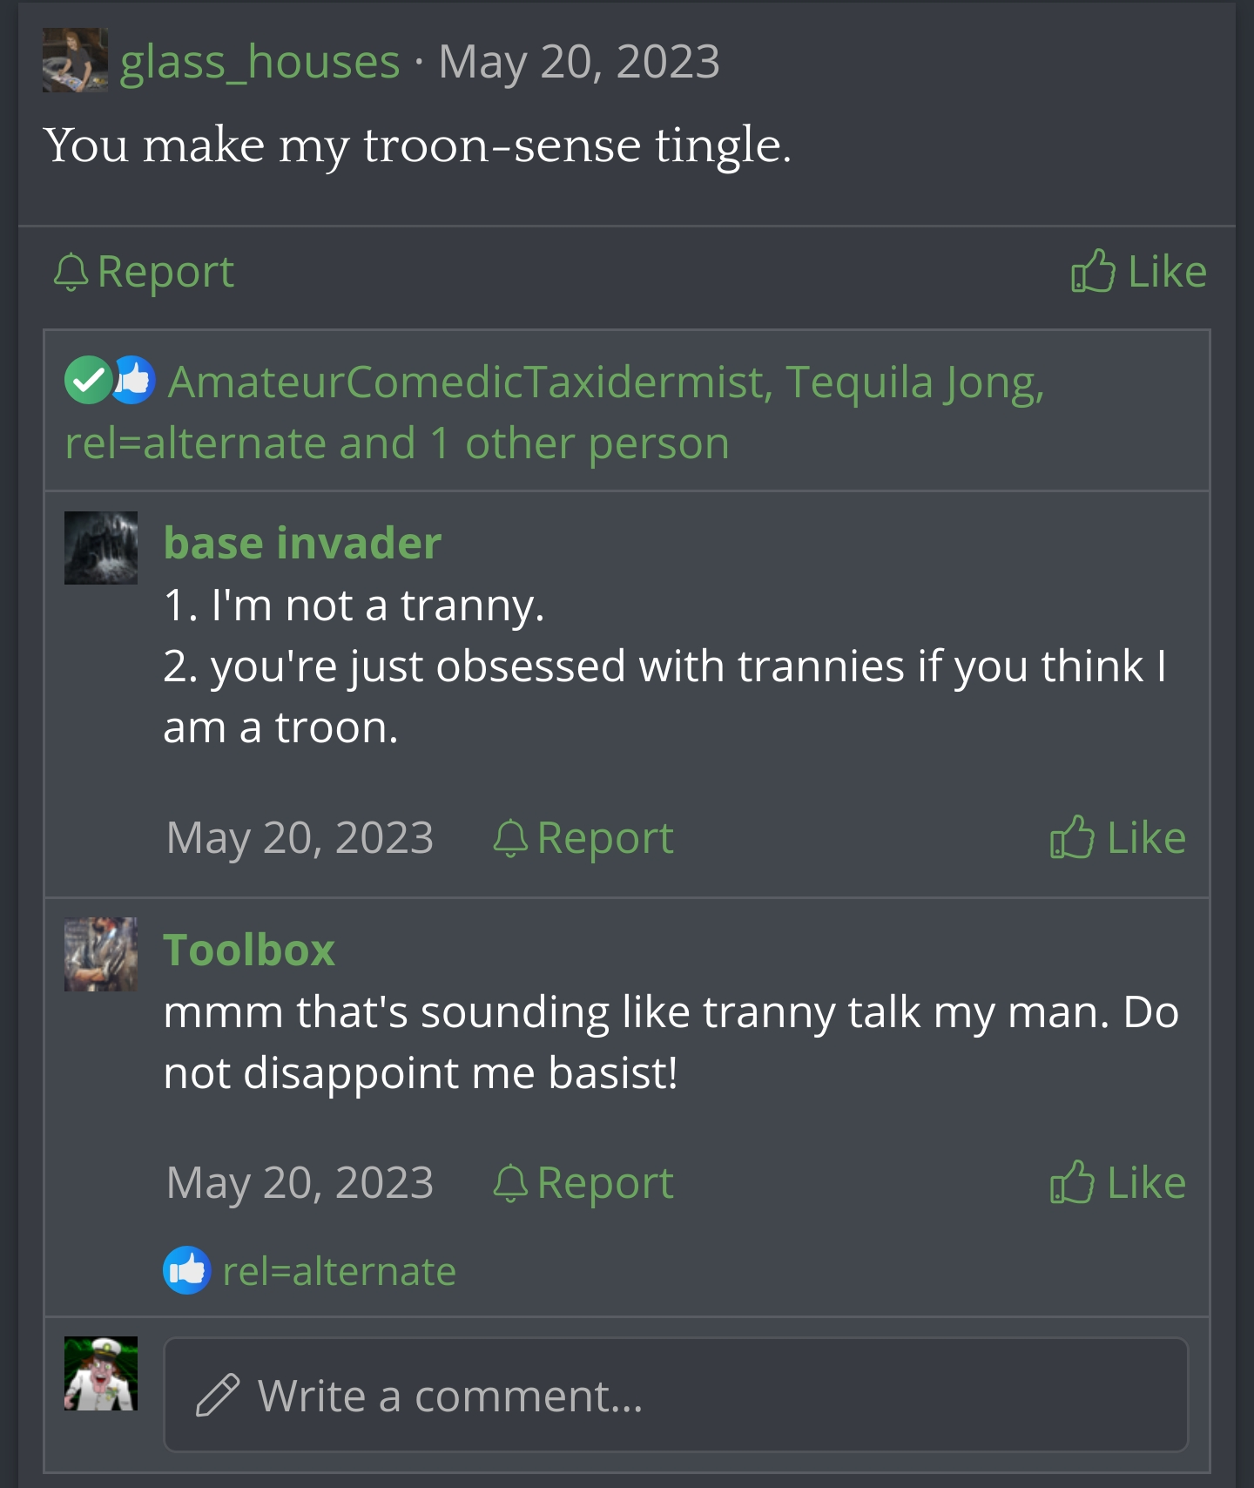Show the '1 other person' reactions list
Image resolution: width=1254 pixels, height=1488 pixels.
(597, 443)
